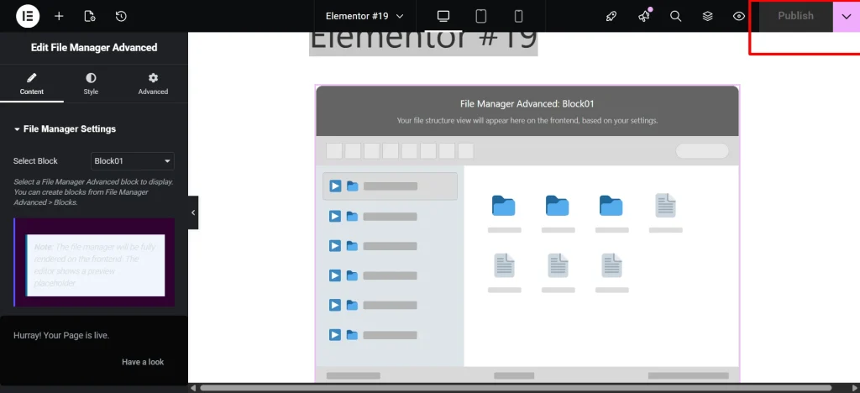Click the last document icon in bottom row
Screen dimensions: 860x393
tap(611, 265)
